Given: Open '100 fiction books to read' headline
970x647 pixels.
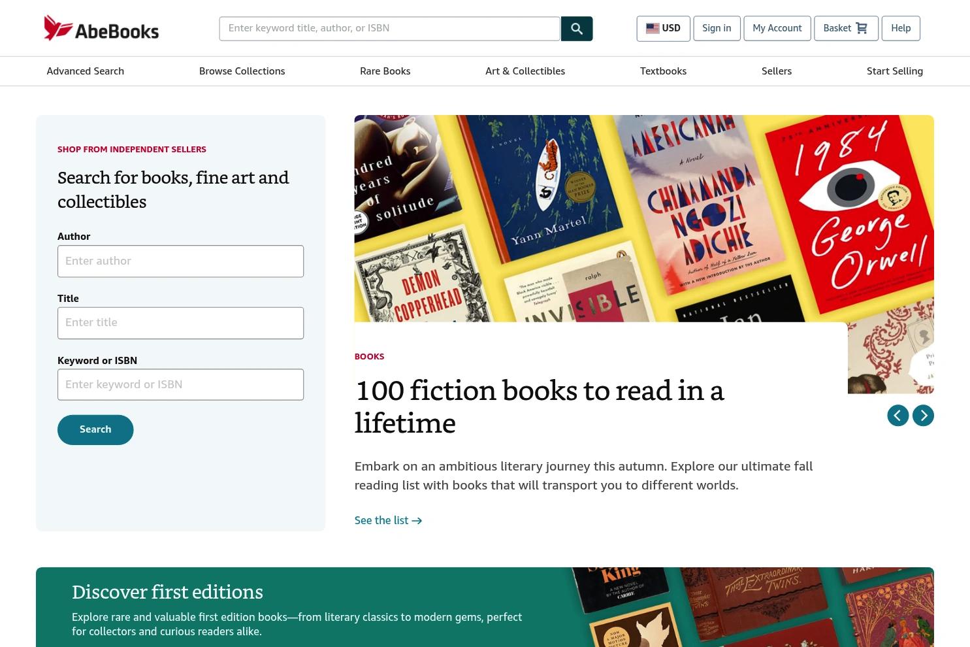Looking at the screenshot, I should click(x=540, y=406).
